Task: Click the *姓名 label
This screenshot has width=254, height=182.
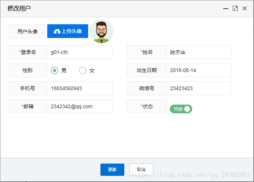Action: coord(147,52)
